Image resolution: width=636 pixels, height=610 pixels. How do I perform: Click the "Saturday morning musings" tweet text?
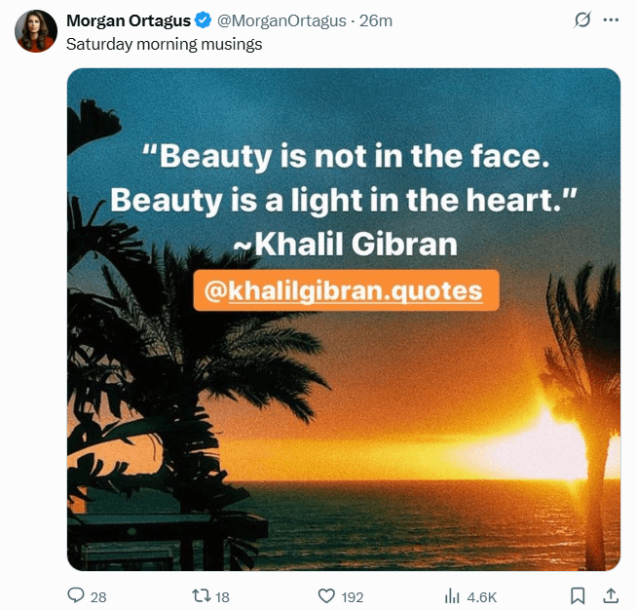tap(164, 44)
